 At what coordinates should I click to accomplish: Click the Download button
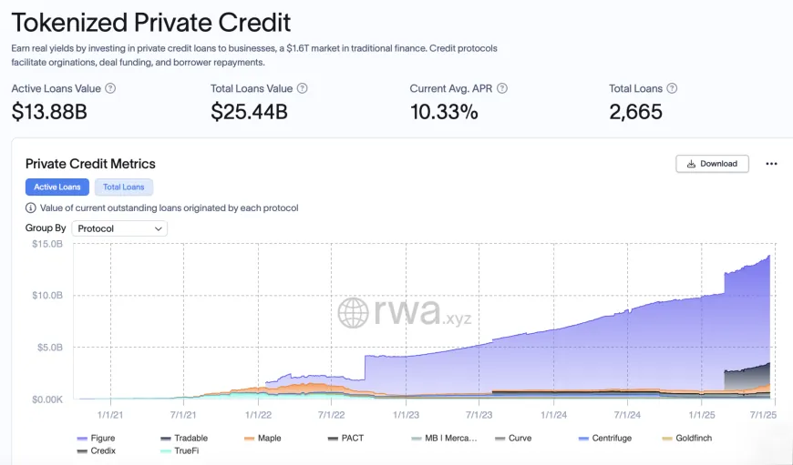(x=712, y=164)
